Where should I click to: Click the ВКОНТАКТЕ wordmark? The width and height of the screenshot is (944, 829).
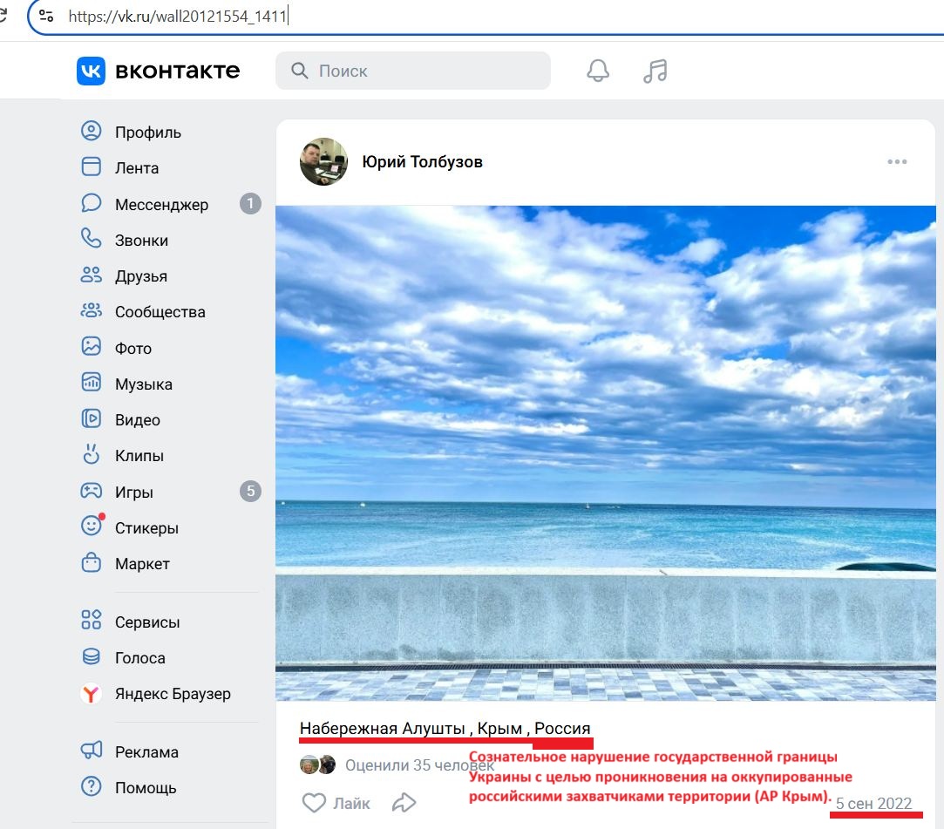pos(178,71)
